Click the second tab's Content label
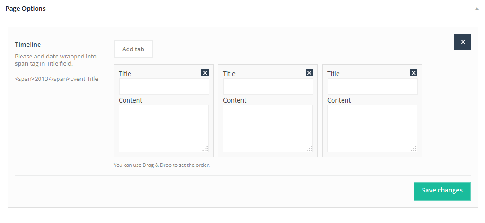This screenshot has width=485, height=223. tap(235, 100)
